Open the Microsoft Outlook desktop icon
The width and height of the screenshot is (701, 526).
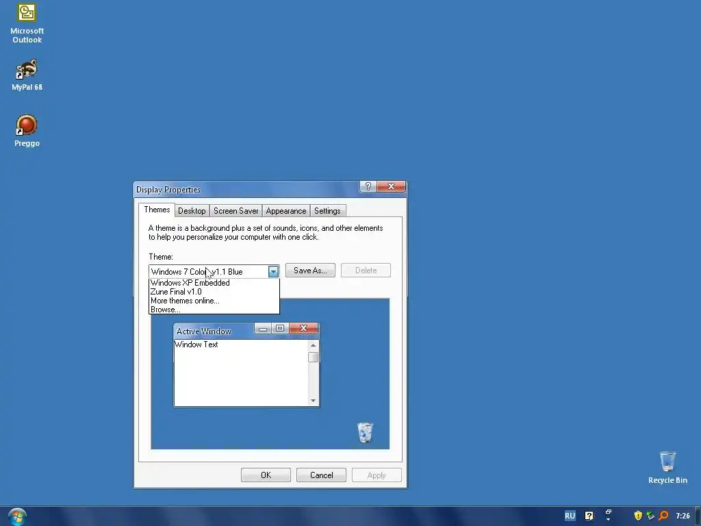(x=27, y=23)
